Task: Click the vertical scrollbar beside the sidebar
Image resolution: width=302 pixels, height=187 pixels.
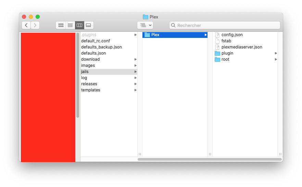Action: tap(78, 75)
